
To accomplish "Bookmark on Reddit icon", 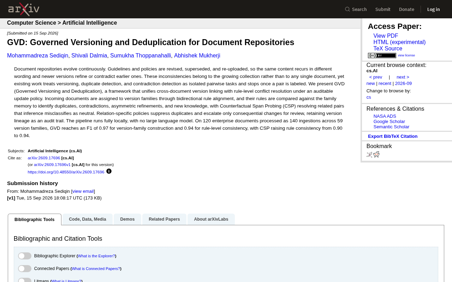I will pyautogui.click(x=376, y=154).
